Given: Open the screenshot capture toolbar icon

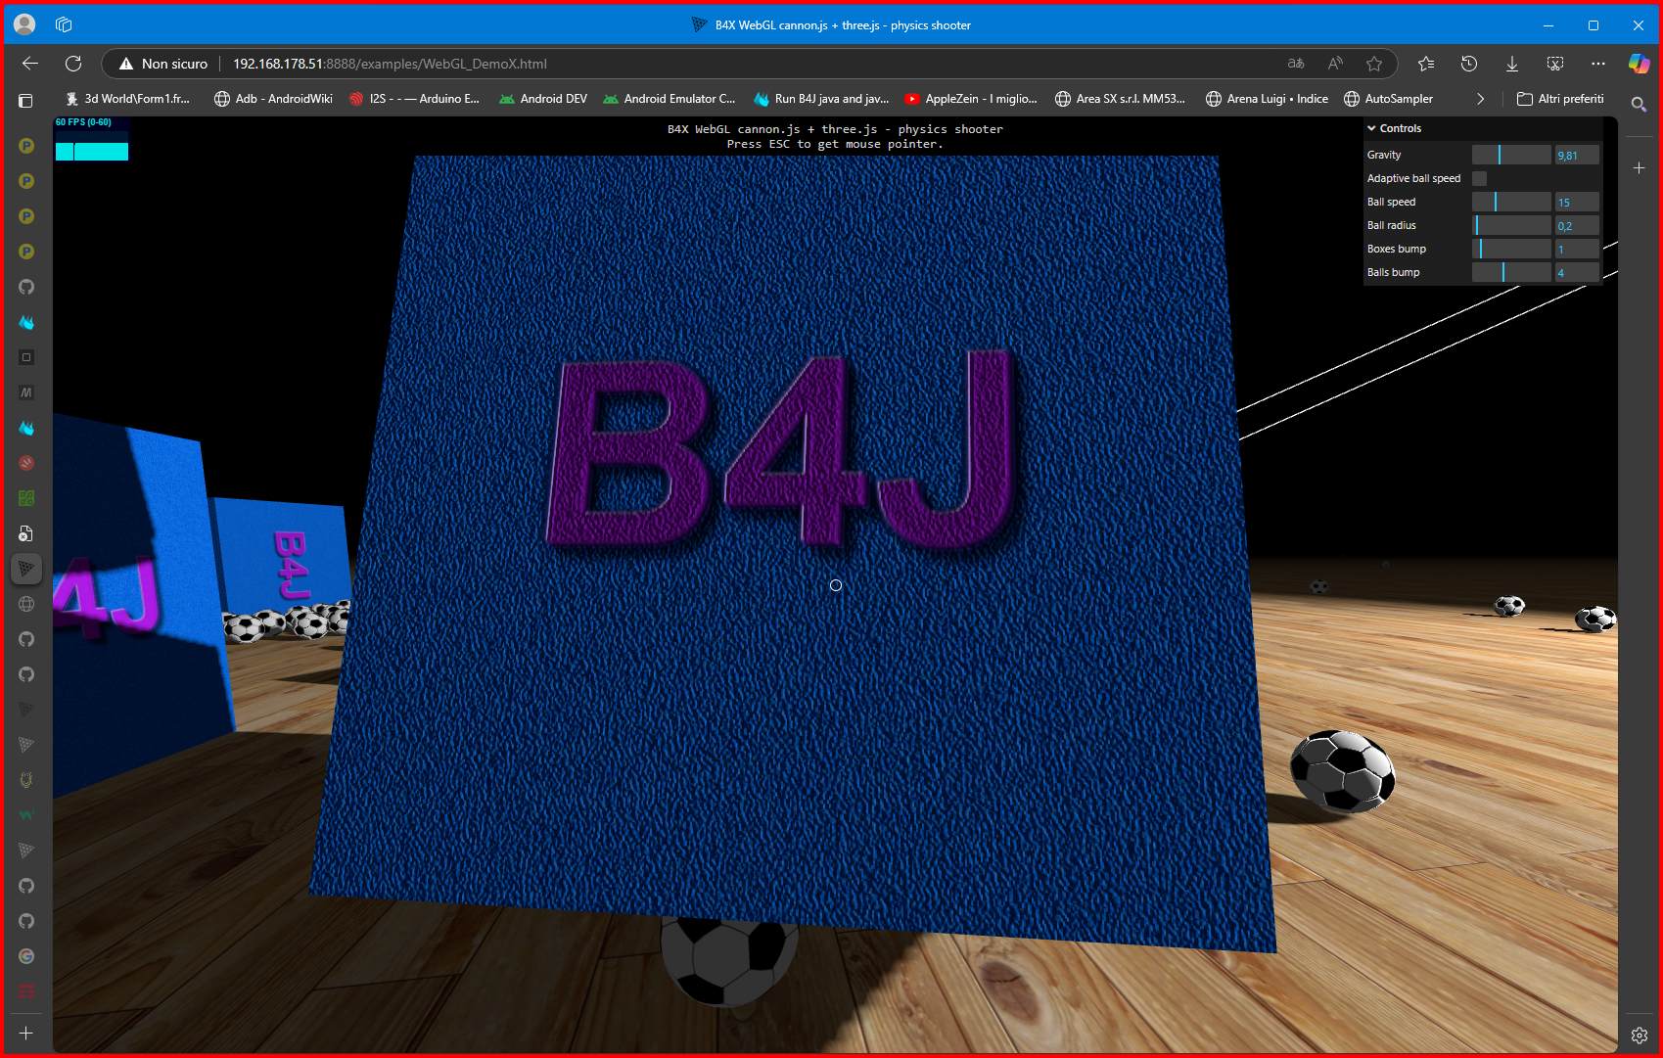Looking at the screenshot, I should [1555, 64].
